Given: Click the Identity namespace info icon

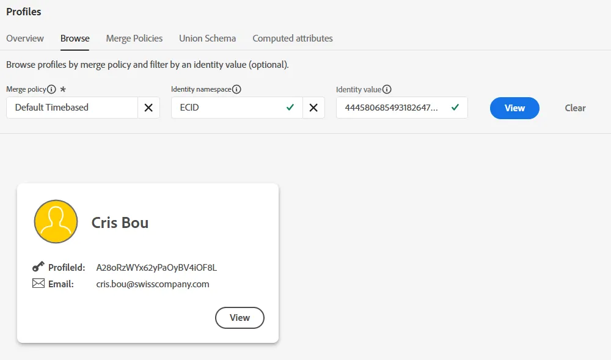Looking at the screenshot, I should click(x=236, y=89).
